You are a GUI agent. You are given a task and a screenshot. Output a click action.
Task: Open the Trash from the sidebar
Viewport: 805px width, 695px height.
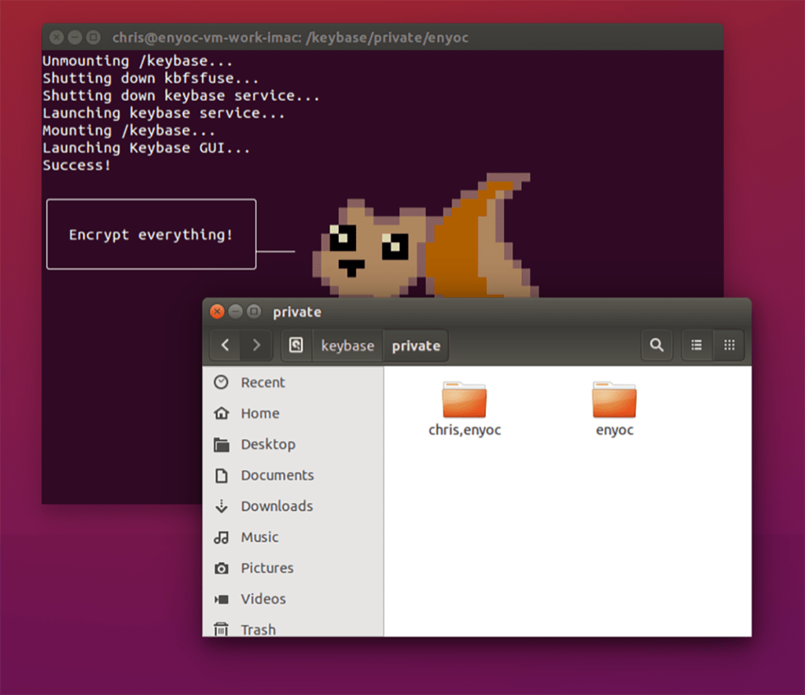tap(258, 629)
